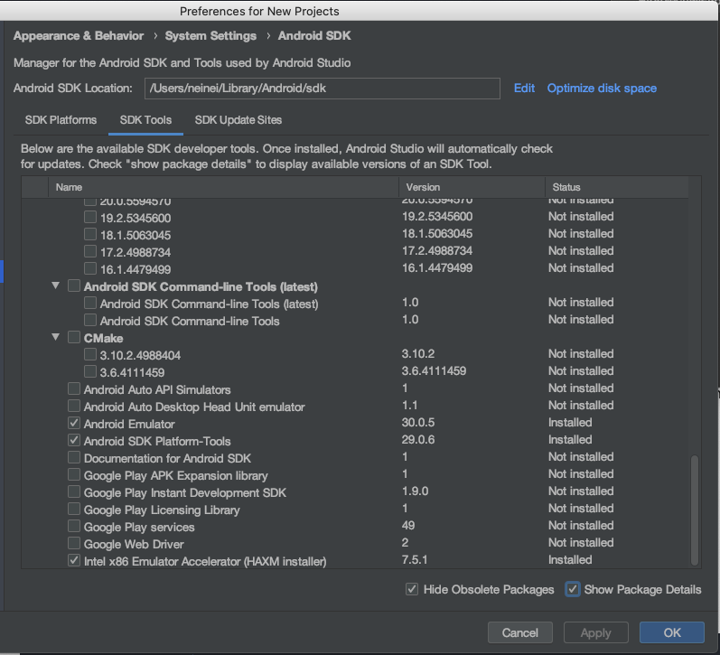Image resolution: width=720 pixels, height=655 pixels.
Task: Click the Android Emulator version 30.0.5 cell
Action: [x=418, y=422]
